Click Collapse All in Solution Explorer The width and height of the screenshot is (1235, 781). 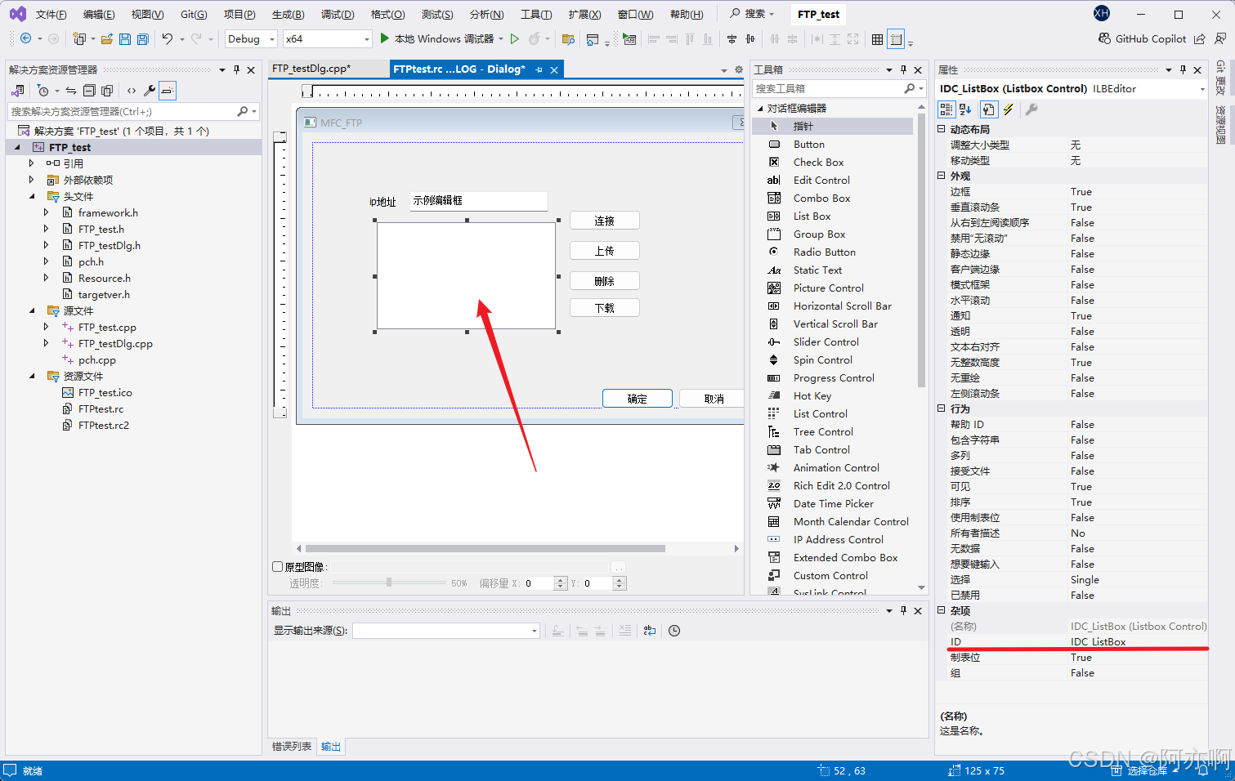click(89, 91)
